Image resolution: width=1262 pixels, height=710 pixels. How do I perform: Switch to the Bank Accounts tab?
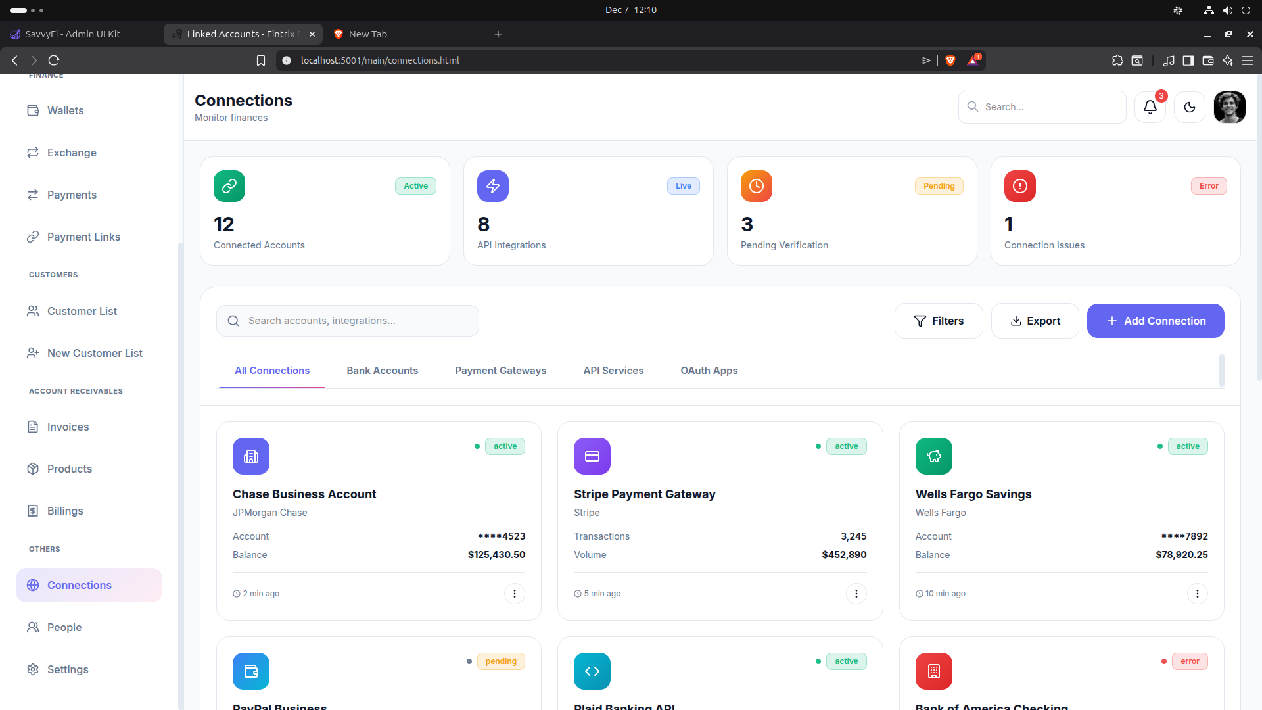click(382, 371)
